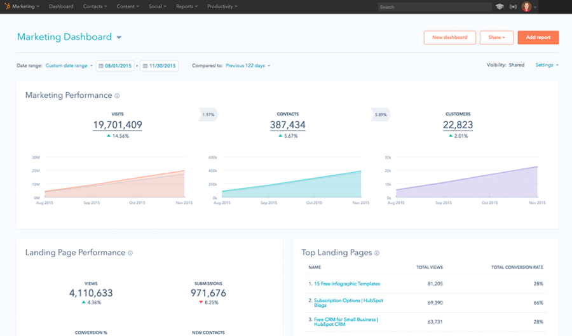Viewport: 572px width, 336px height.
Task: Click the broadcast notifications icon
Action: (x=513, y=7)
